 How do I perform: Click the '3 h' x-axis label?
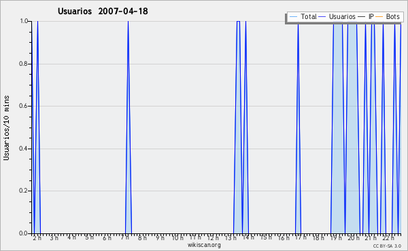coord(54,238)
